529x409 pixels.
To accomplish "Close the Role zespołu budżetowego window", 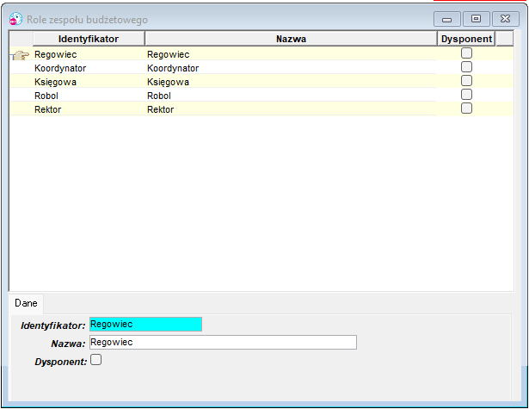I will pyautogui.click(x=505, y=19).
